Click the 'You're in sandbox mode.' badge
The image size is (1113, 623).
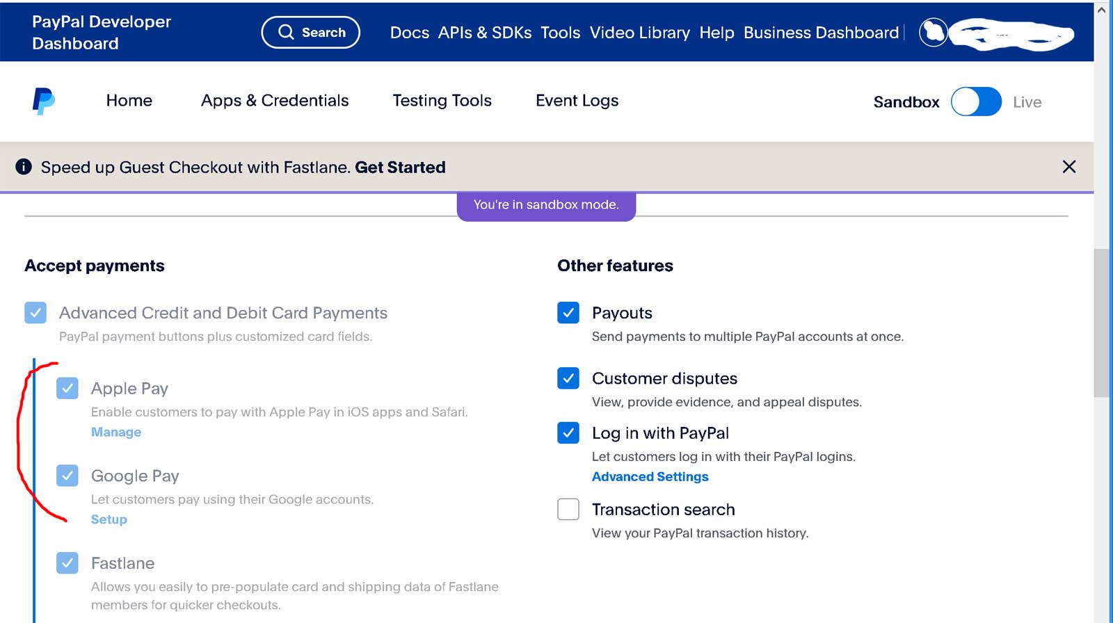point(546,206)
